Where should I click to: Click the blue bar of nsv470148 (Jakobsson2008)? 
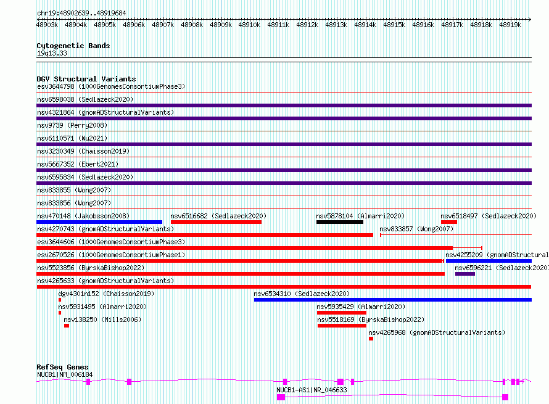99,222
